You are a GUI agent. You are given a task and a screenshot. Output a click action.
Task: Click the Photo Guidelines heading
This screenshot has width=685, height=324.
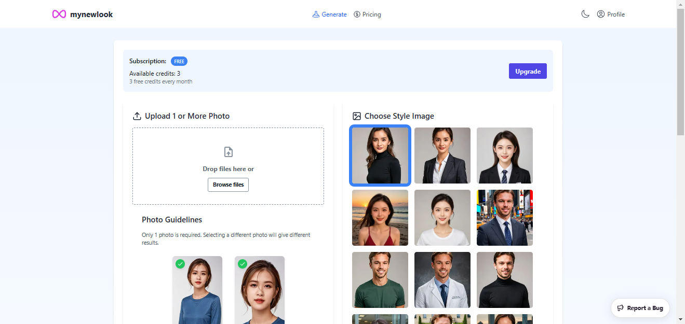pyautogui.click(x=172, y=220)
